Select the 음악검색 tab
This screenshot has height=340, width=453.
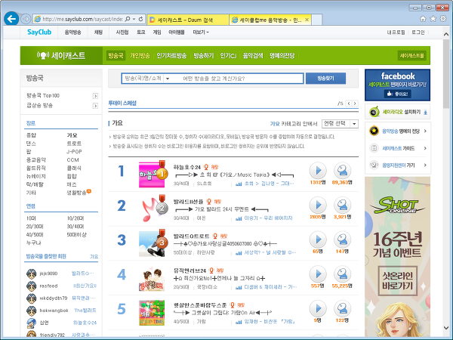(253, 55)
